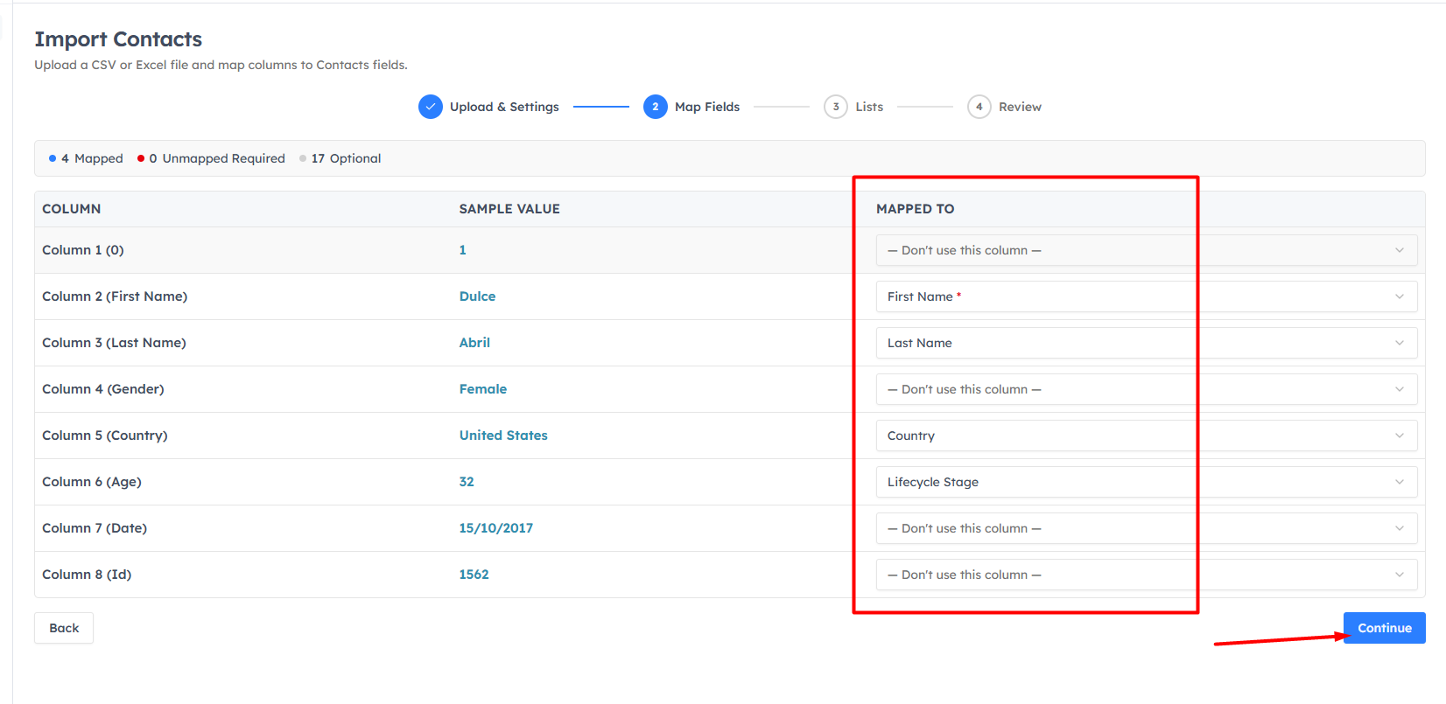Click the MAPPED TO column header
Image resolution: width=1446 pixels, height=704 pixels.
click(x=916, y=209)
